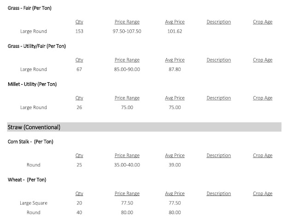Click Crop Age header in the Wheat table
Image resolution: width=284 pixels, height=216 pixels.
pos(263,193)
